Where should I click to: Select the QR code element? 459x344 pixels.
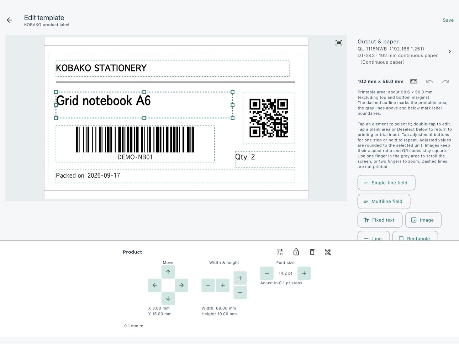(269, 118)
